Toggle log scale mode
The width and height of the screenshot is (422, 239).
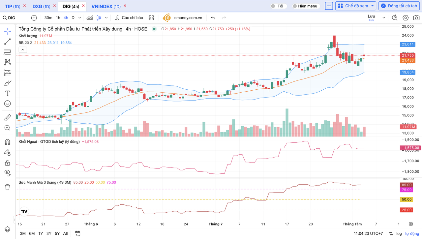pyautogui.click(x=399, y=233)
